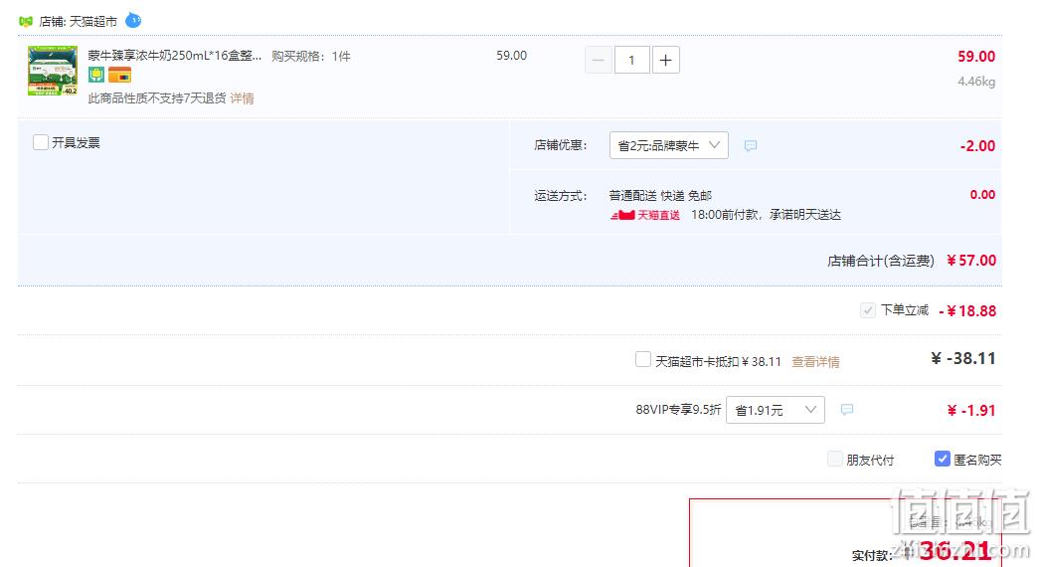Click the green shield service badge

click(96, 75)
